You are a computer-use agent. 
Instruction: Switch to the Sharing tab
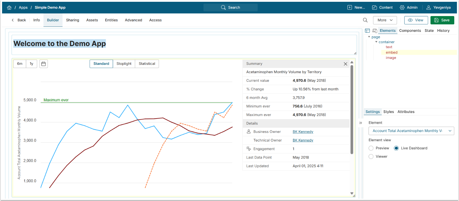point(73,20)
